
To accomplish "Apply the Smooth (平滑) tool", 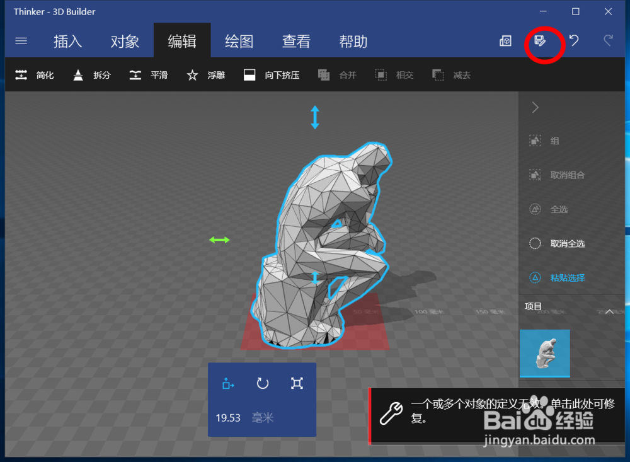I will click(x=149, y=75).
